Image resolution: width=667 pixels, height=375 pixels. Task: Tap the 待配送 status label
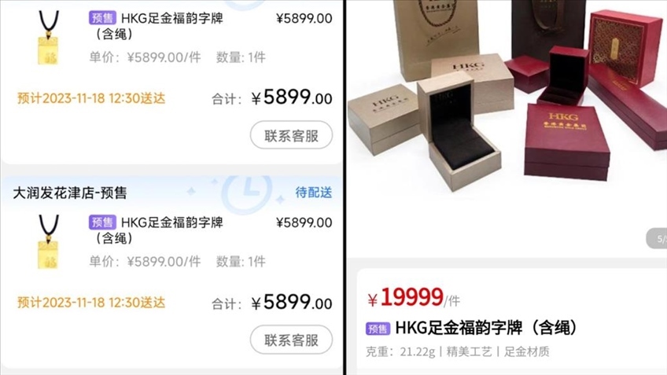pos(314,193)
